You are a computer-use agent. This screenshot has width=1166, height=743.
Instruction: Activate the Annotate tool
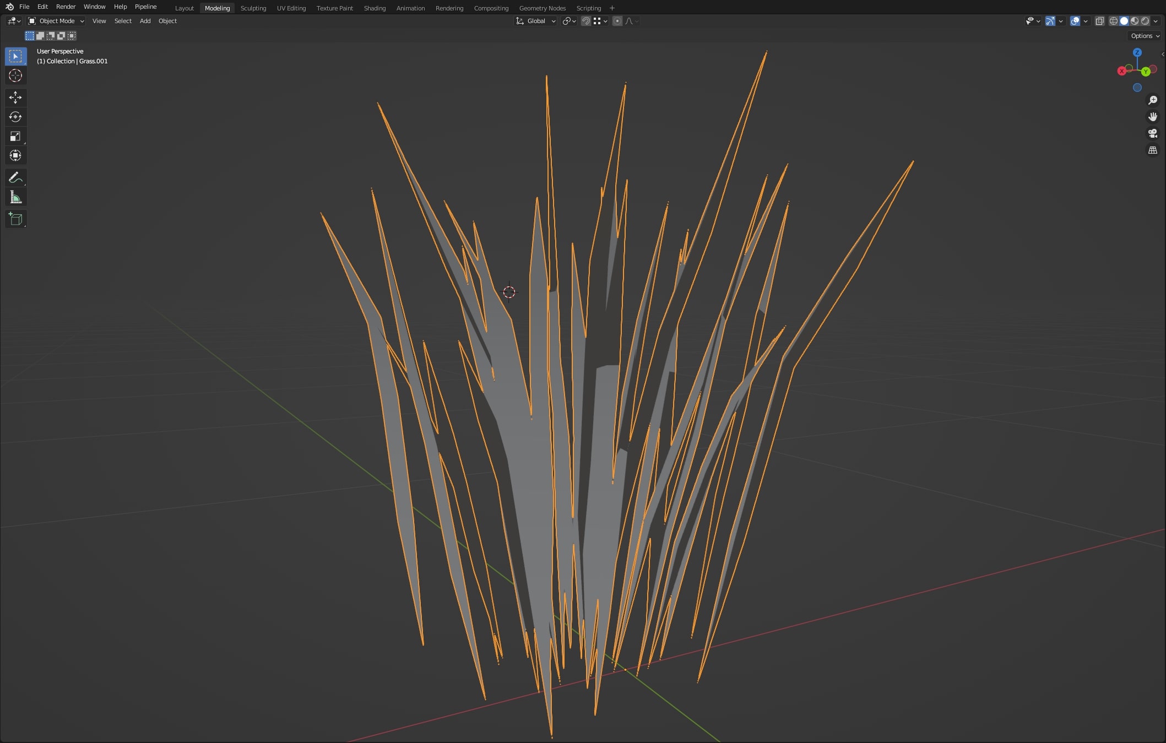tap(15, 177)
